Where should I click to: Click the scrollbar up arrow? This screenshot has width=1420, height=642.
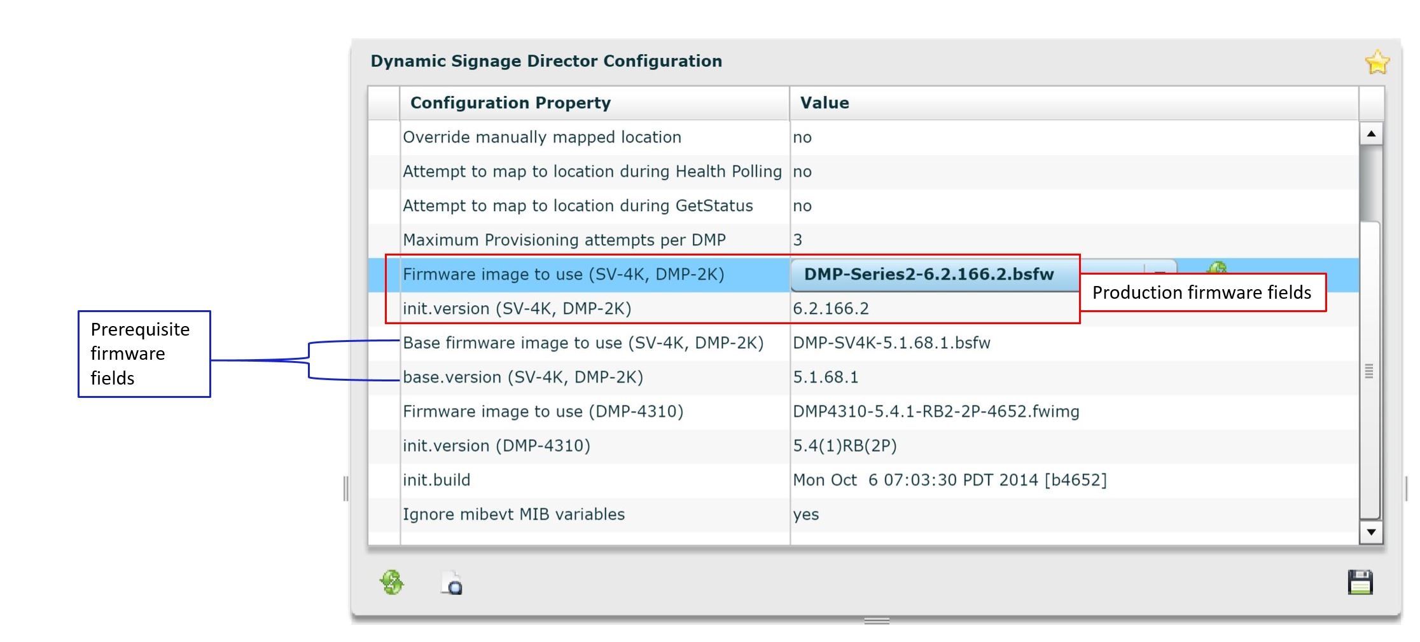click(x=1371, y=133)
